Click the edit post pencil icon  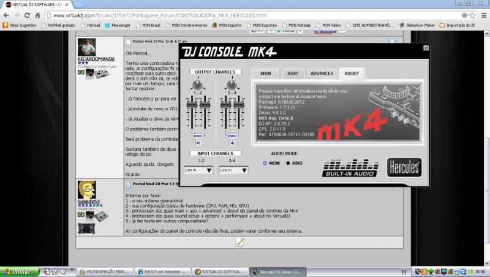[x=239, y=242]
